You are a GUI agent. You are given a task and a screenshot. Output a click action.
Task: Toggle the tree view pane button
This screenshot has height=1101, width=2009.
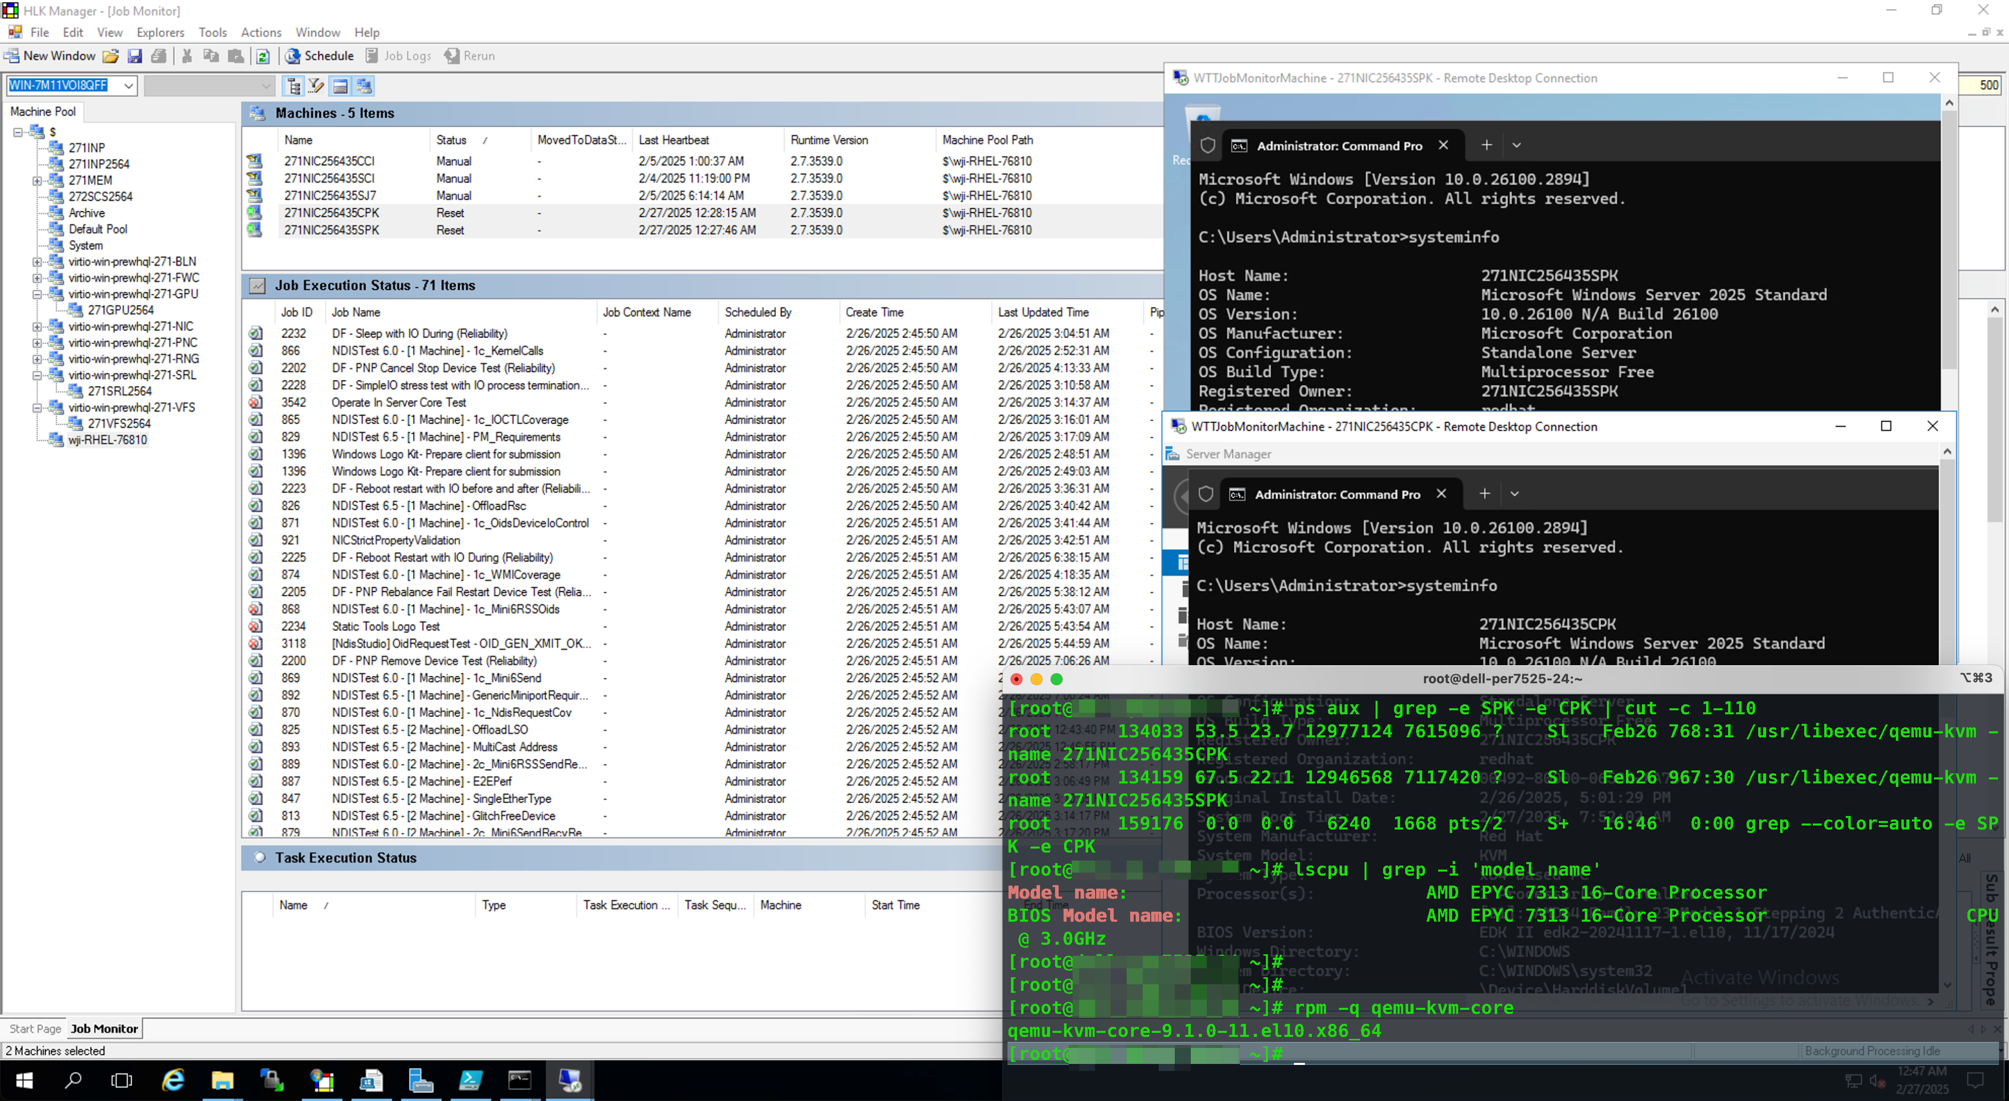tap(293, 86)
